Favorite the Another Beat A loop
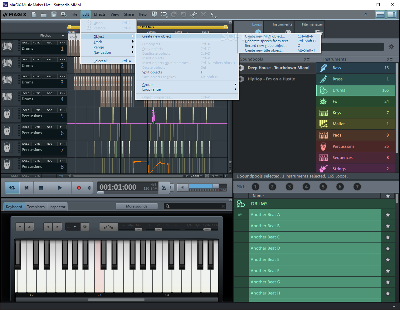 [x=388, y=215]
